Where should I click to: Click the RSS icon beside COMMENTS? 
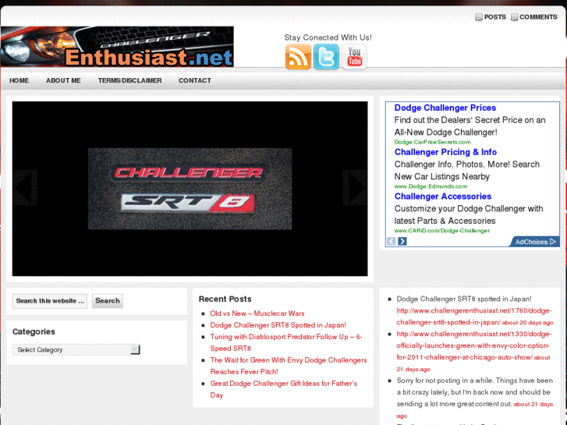[514, 17]
